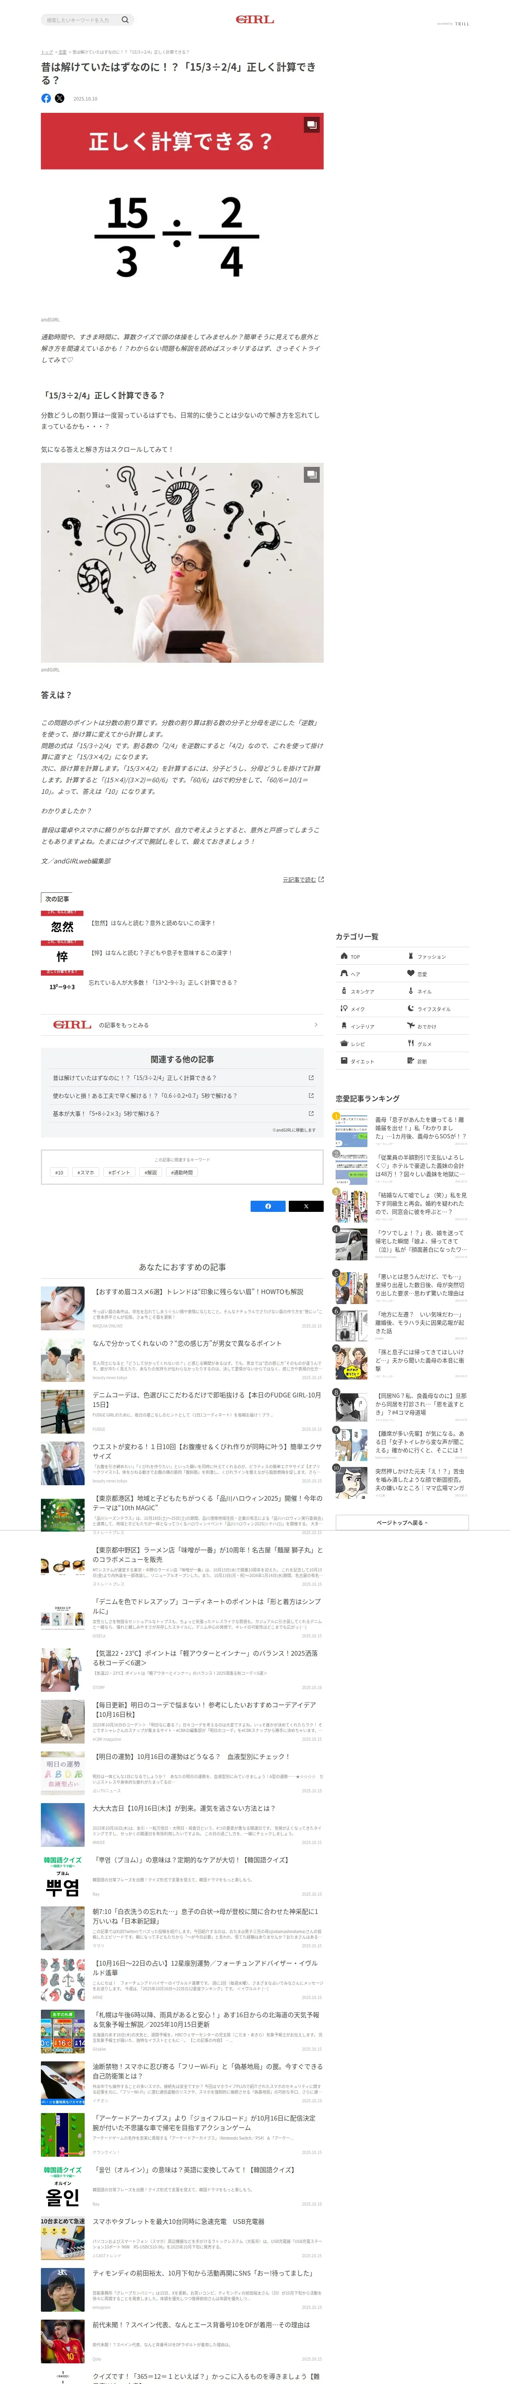Click breadcrumb トップ link
The width and height of the screenshot is (510, 2384).
click(46, 52)
